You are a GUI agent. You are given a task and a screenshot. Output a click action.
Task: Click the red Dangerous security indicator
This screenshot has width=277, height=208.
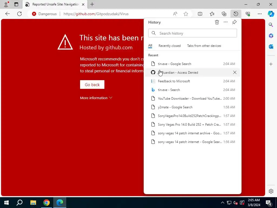click(44, 14)
